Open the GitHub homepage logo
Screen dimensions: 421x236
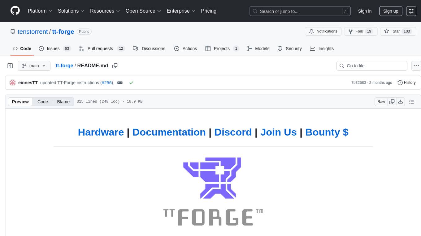pos(15,11)
